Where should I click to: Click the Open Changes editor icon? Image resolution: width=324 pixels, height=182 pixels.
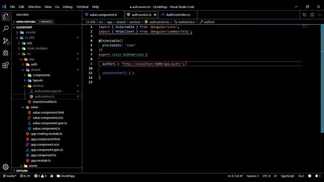304,15
